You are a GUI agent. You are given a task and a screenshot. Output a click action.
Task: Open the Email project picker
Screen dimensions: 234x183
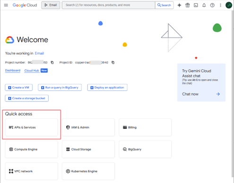point(51,5)
